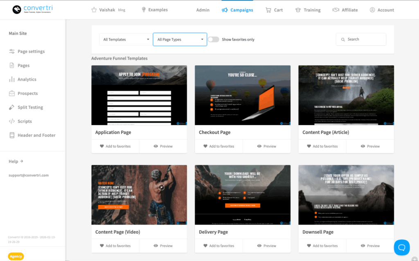Toggle Show favorites only switch
The height and width of the screenshot is (261, 419).
pos(213,39)
